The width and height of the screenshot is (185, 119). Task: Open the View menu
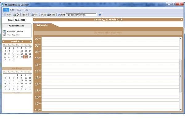[19, 10]
